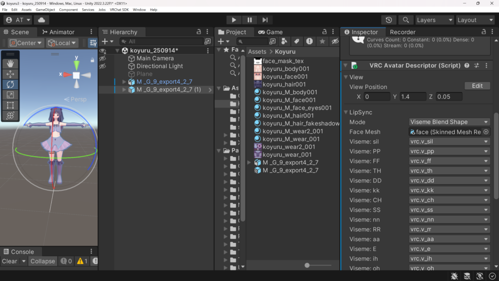Image resolution: width=499 pixels, height=281 pixels.
Task: Toggle Collapse in Console
Action: pyautogui.click(x=43, y=261)
